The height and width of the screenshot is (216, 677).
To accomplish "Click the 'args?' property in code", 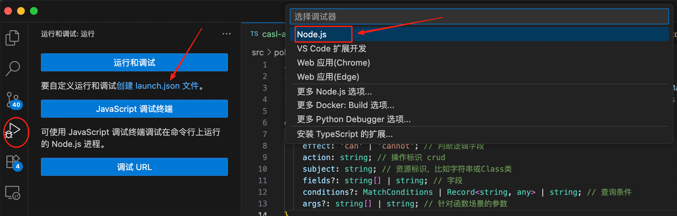I will pyautogui.click(x=314, y=203).
